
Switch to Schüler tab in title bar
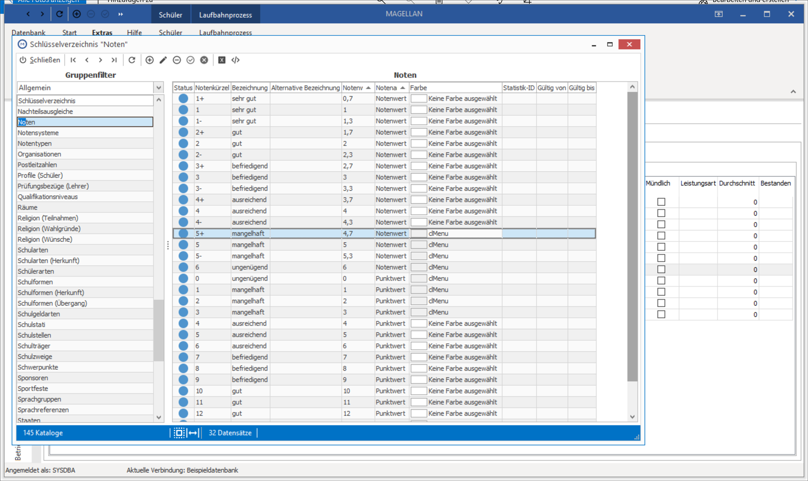point(171,15)
